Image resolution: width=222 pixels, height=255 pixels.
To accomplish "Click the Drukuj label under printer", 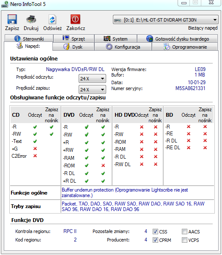I will [x=31, y=28].
